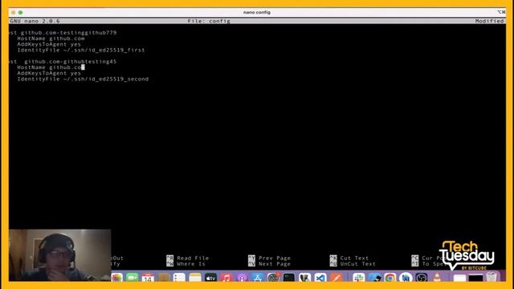Click the 'Modified' status indicator
This screenshot has height=289, width=514.
(x=489, y=21)
